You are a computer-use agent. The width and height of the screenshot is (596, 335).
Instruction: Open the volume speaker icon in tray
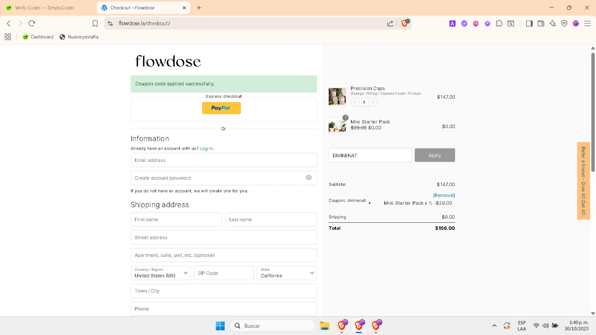pyautogui.click(x=546, y=326)
